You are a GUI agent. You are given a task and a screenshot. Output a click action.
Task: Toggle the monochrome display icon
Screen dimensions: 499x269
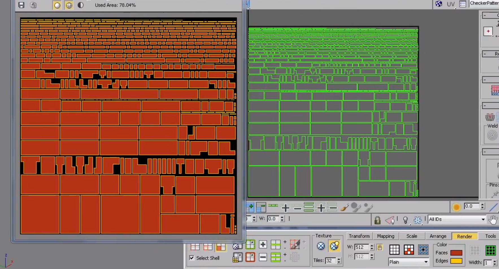[x=80, y=5]
